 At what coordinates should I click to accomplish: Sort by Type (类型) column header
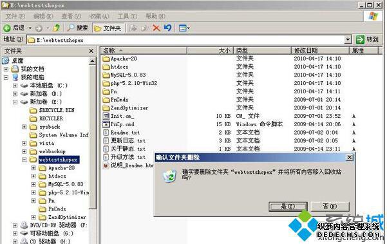point(262,51)
